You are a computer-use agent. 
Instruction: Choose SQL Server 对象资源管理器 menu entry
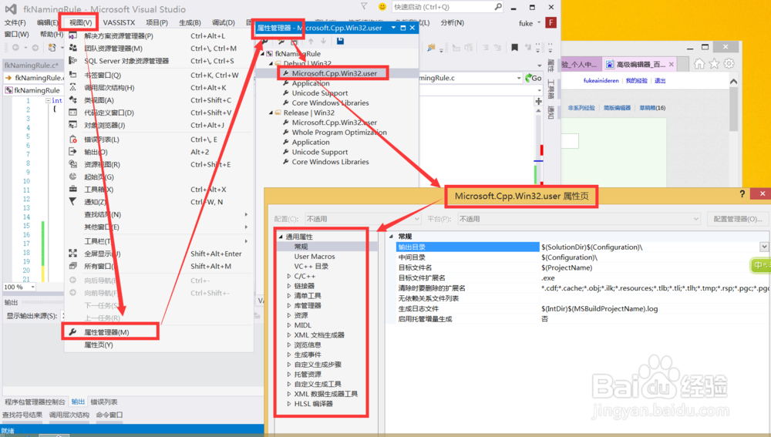click(126, 61)
